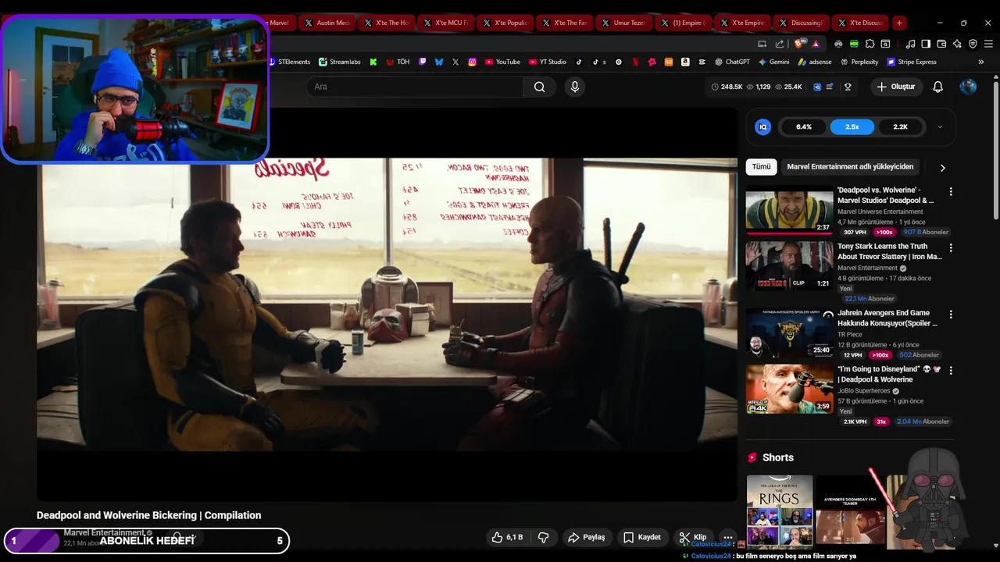Open the Netflix bookmark icon

(x=635, y=62)
